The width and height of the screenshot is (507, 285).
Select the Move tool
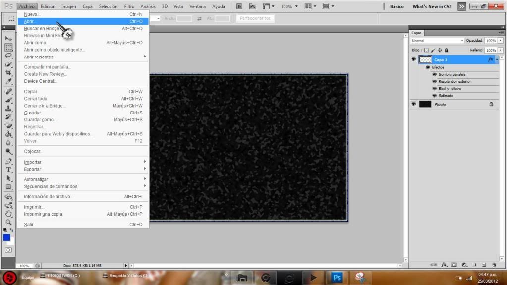coord(8,39)
